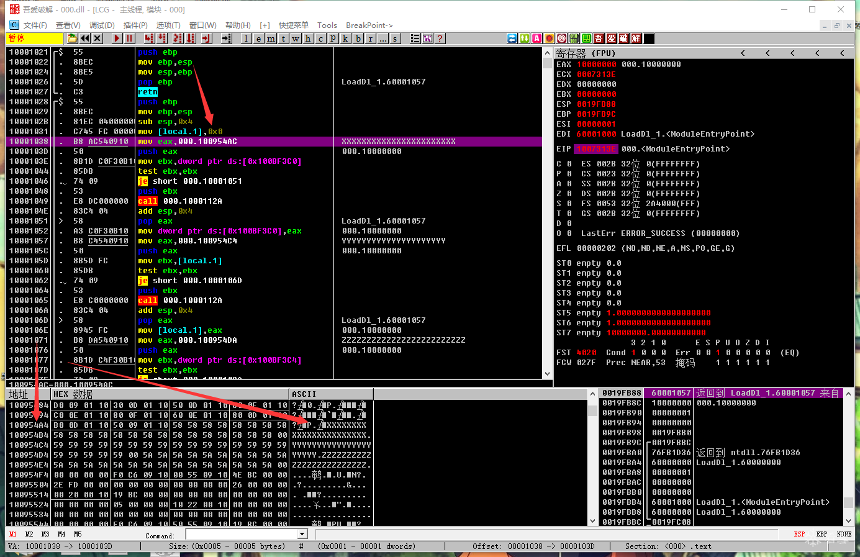Open the 快捷菜单 menu
Viewport: 860px width, 557px height.
click(294, 25)
